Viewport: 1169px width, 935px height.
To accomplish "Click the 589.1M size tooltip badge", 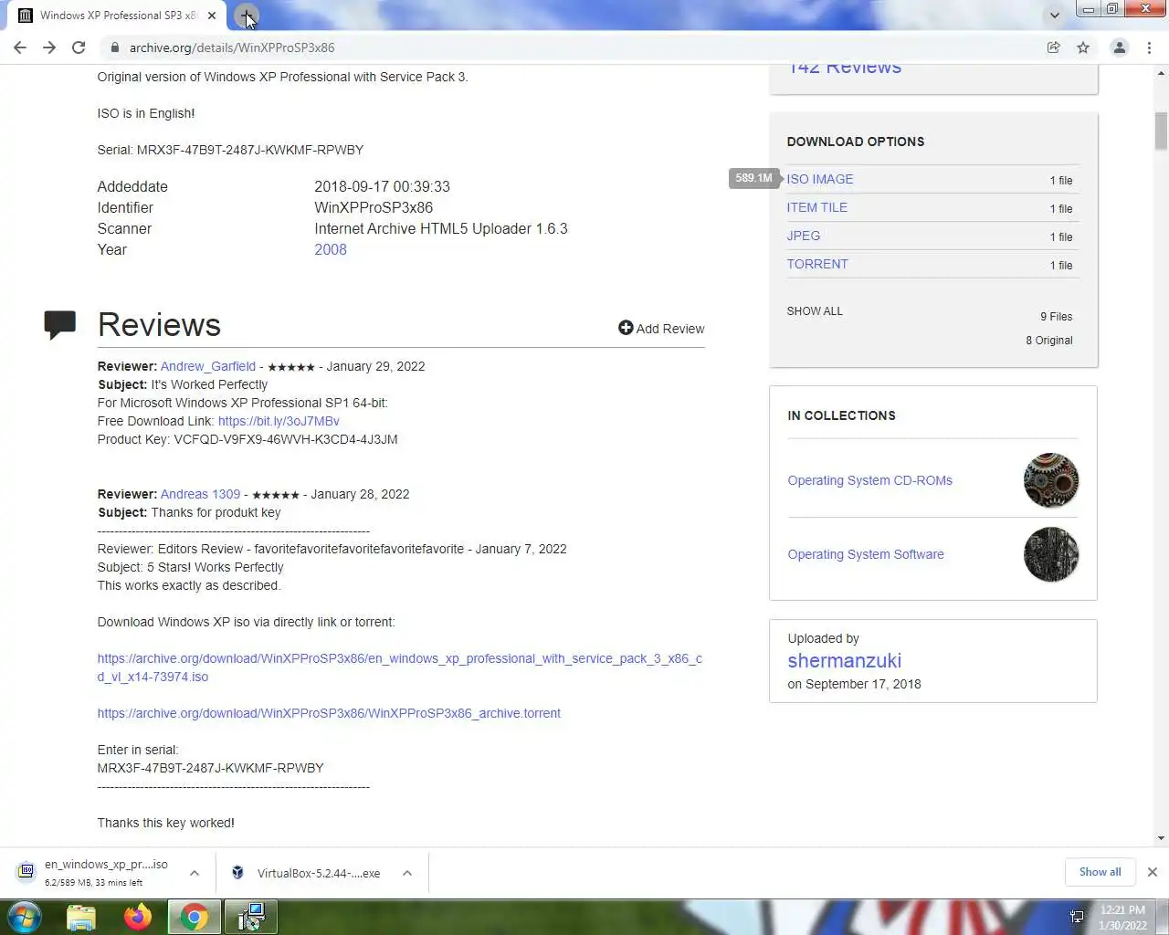I will (753, 178).
